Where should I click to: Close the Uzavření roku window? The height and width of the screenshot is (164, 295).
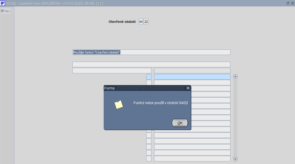[293, 3]
